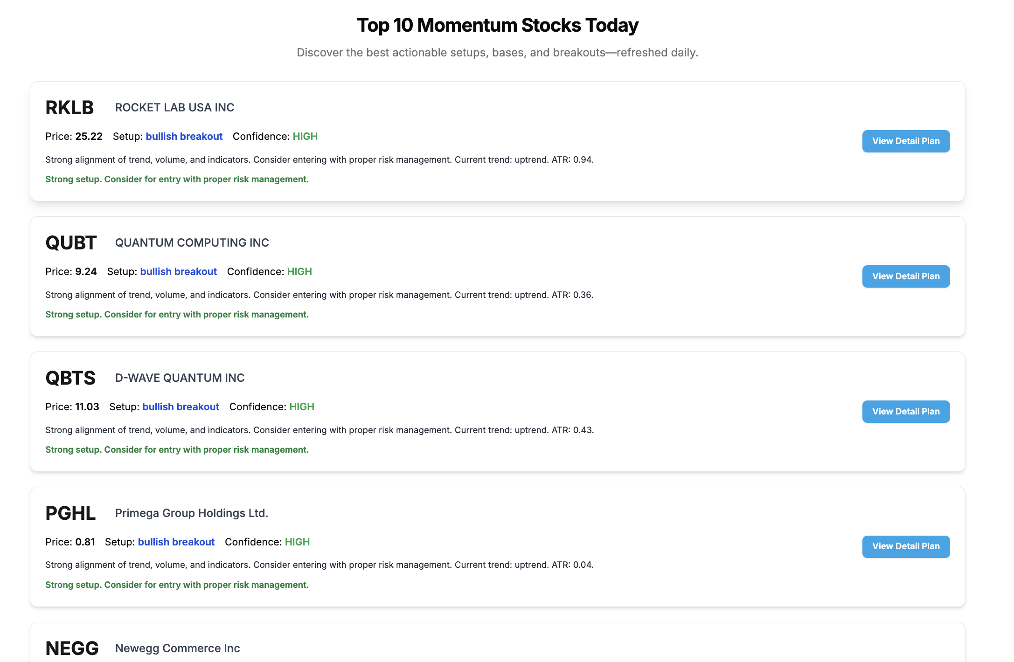The width and height of the screenshot is (1014, 662).
Task: Click HIGH confidence label for PGHL
Action: [x=297, y=542]
